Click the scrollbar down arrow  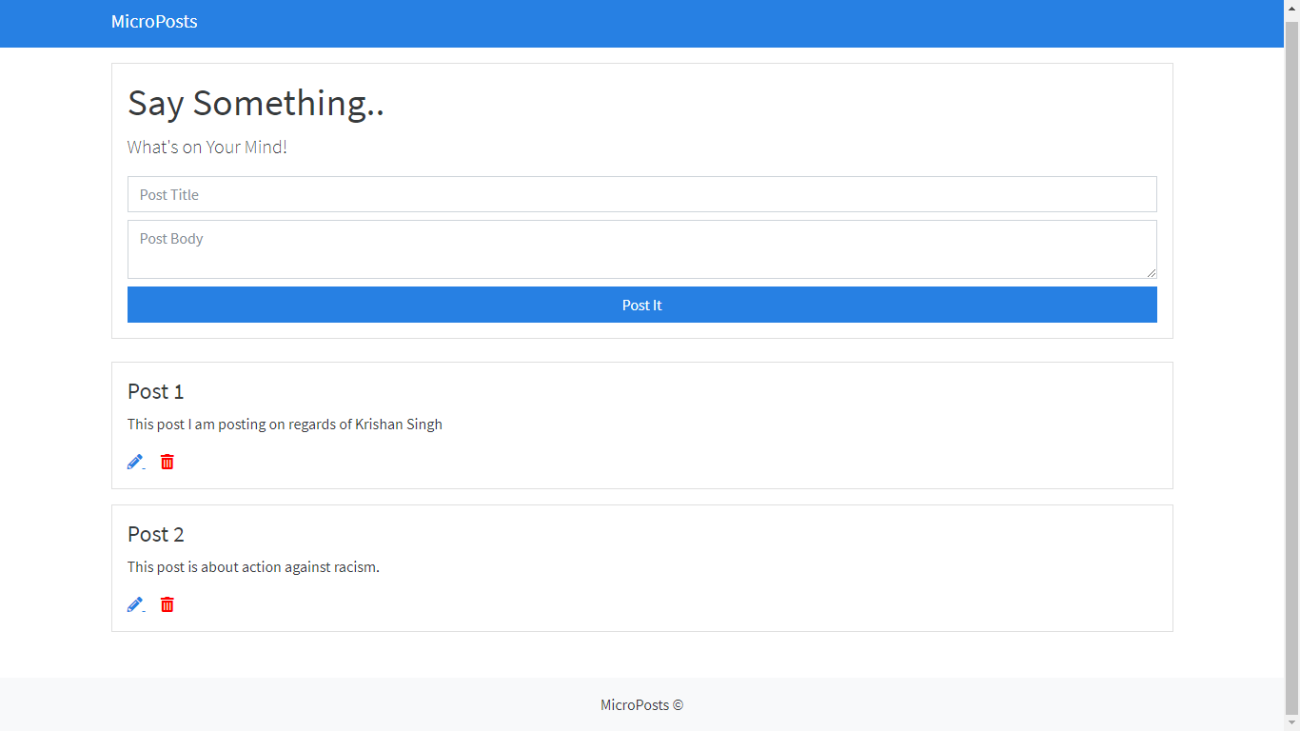point(1292,723)
